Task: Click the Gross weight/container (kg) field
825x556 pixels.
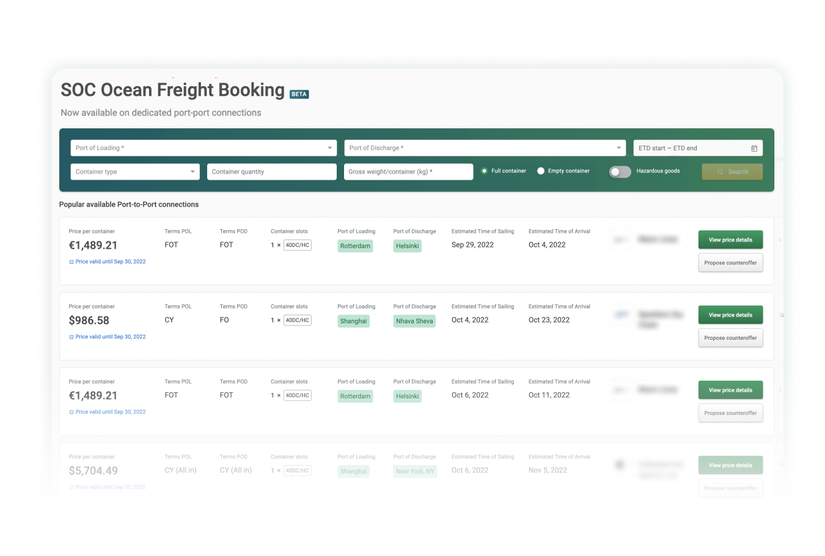Action: 409,172
